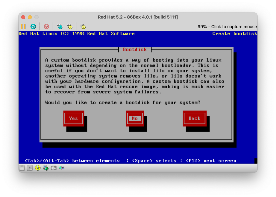Click the 3.5-inch floppy drive status icon
The image size is (276, 197).
[22, 168]
